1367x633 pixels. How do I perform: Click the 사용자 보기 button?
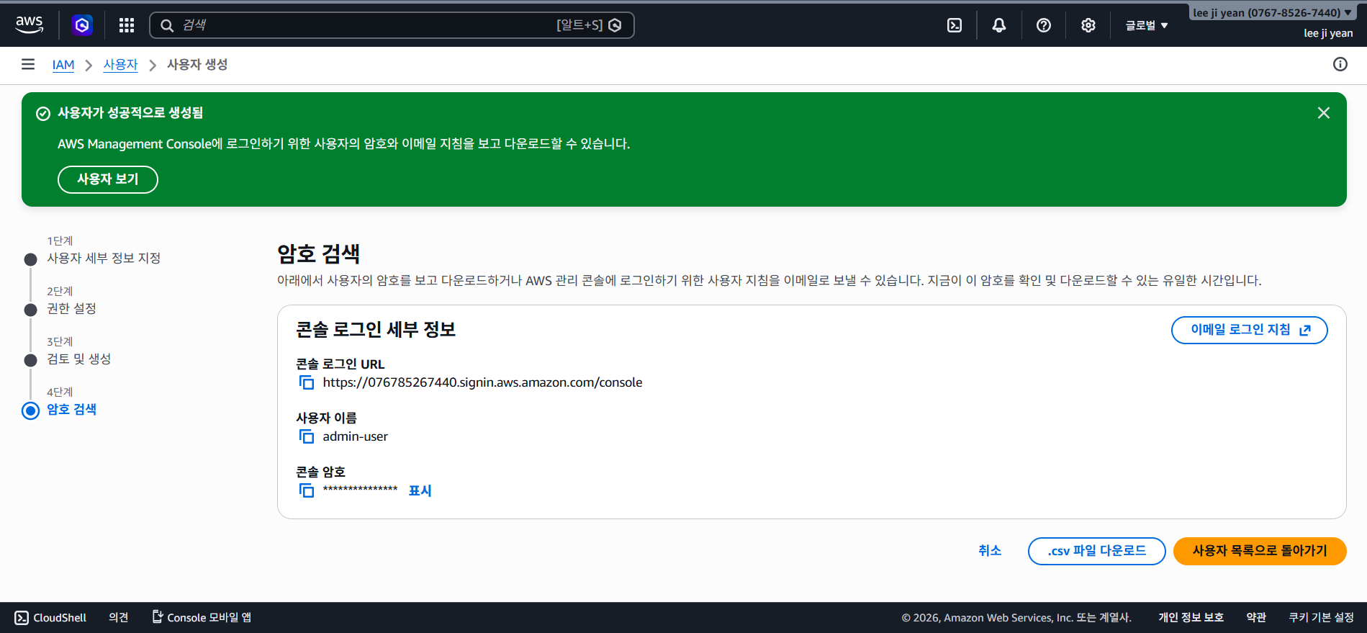(108, 179)
